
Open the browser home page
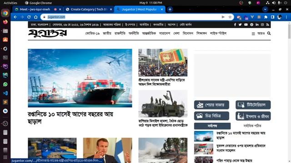36,17
